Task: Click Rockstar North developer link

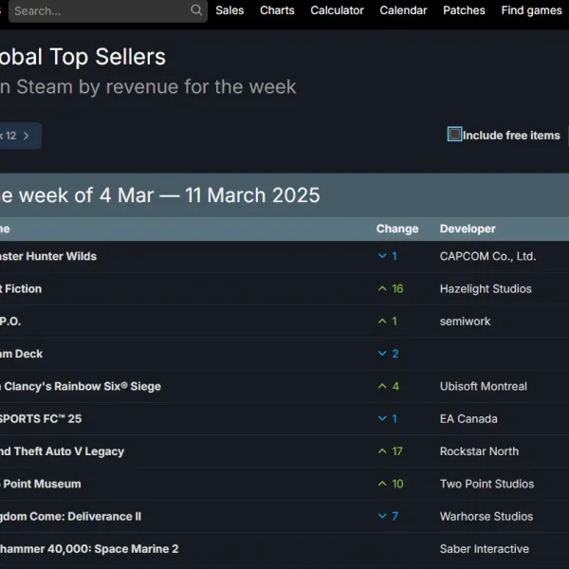Action: click(x=479, y=451)
